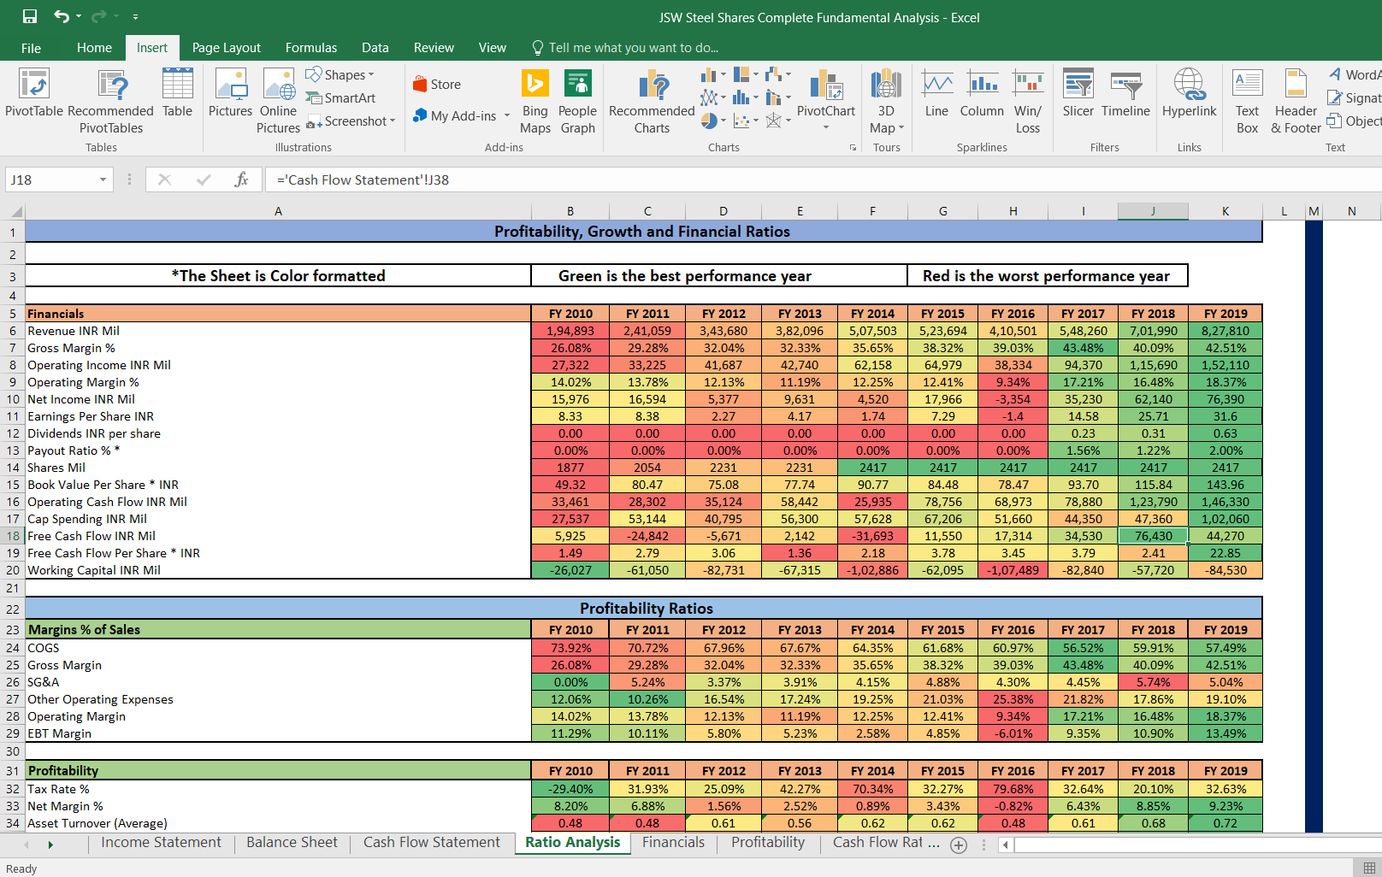Open the Office Store add-ins
The width and height of the screenshot is (1382, 877).
pos(437,84)
